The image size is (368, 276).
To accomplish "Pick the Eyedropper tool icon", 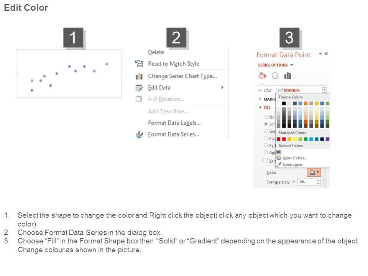I will click(279, 164).
